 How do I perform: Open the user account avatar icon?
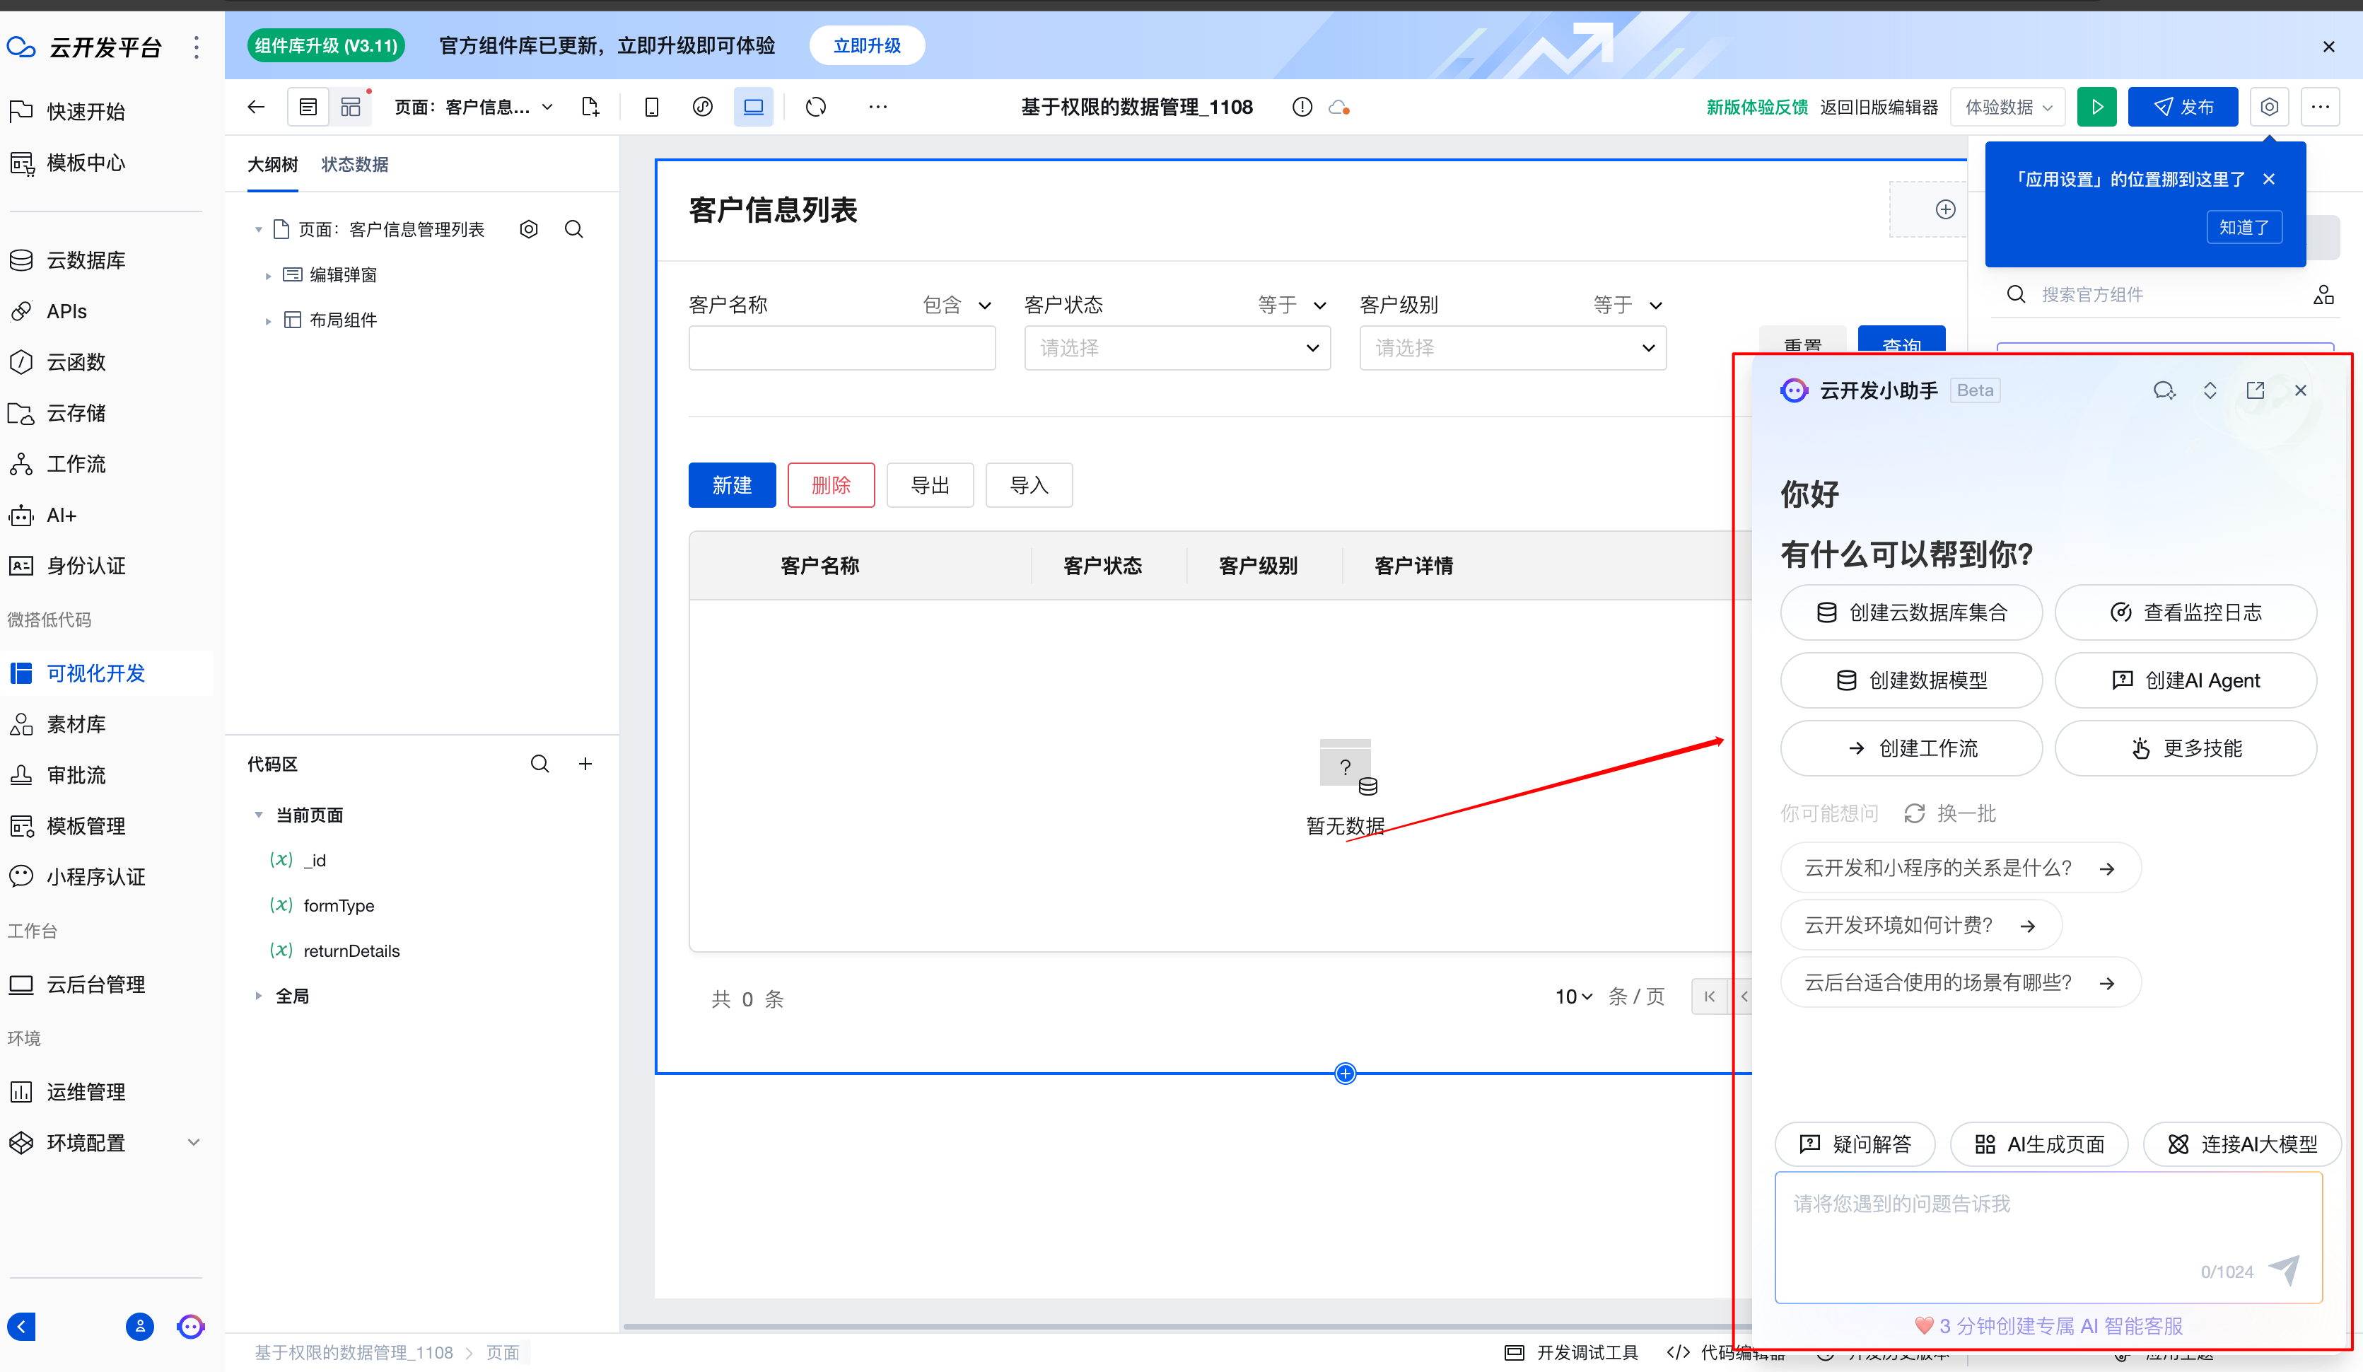pos(140,1326)
